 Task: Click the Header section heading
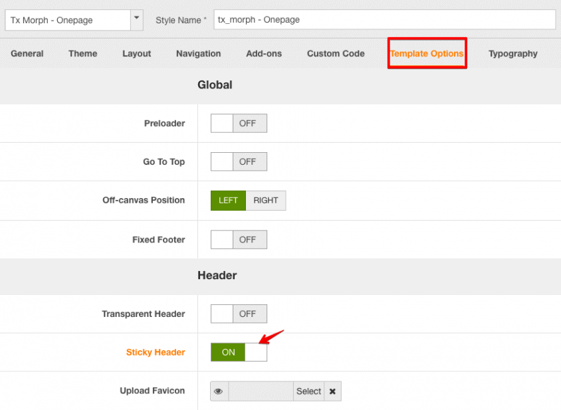[217, 276]
